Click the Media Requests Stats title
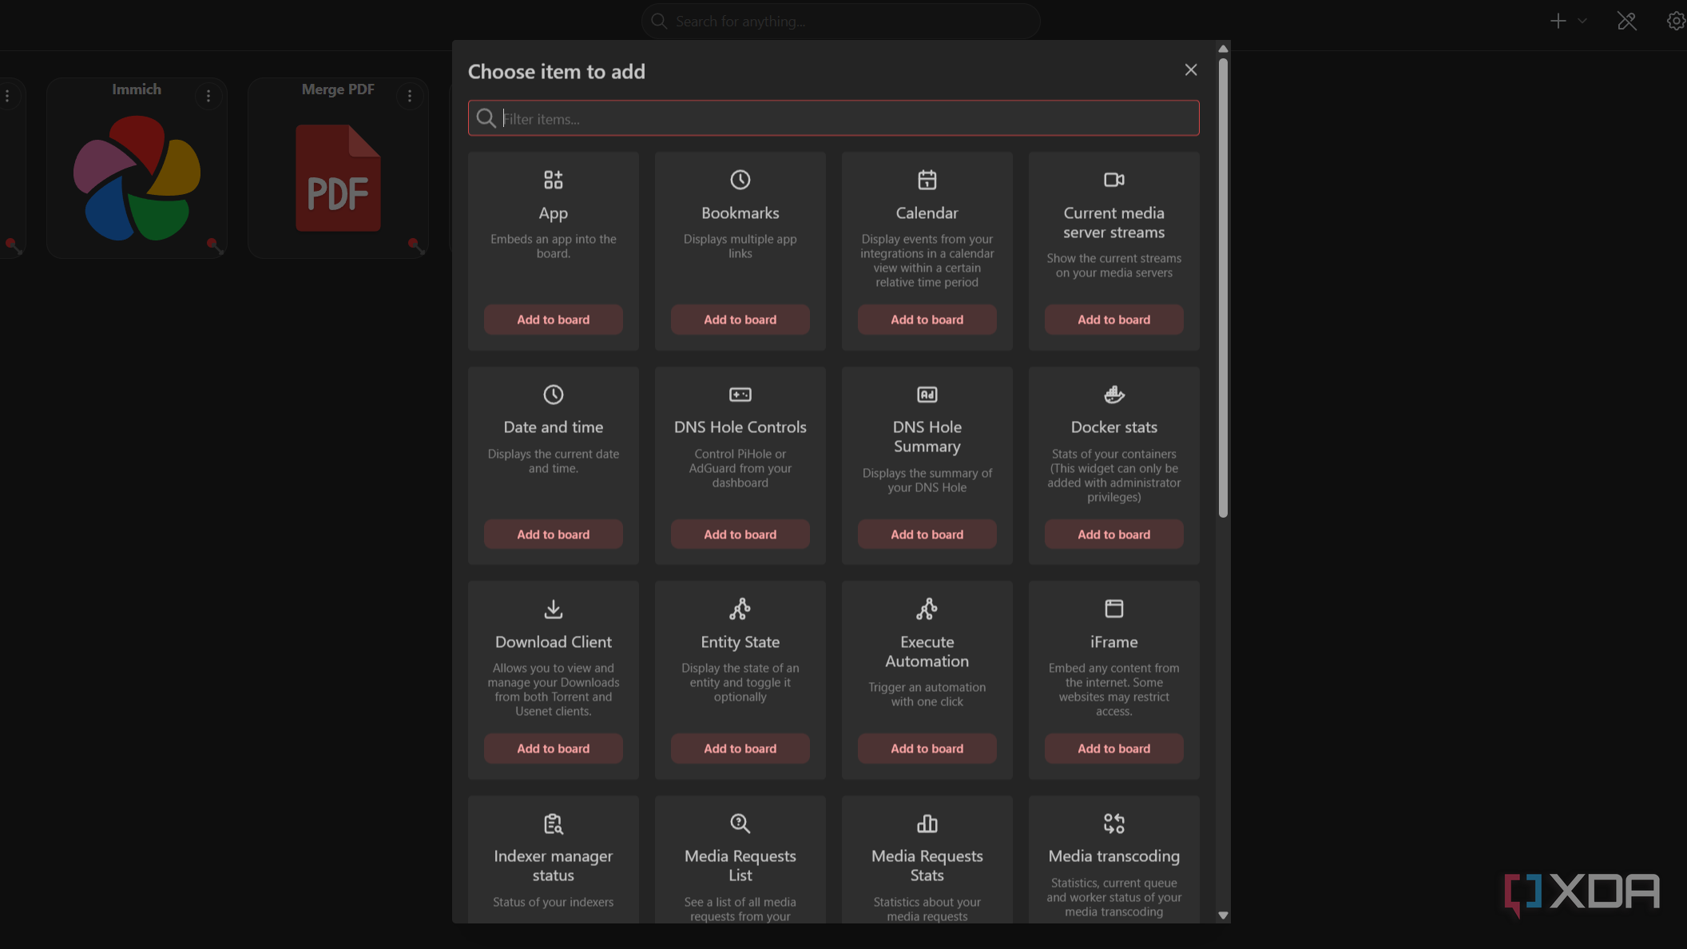Viewport: 1687px width, 949px height. coord(927,866)
